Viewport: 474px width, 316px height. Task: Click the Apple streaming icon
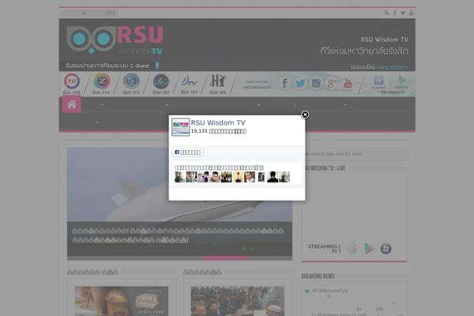click(x=352, y=248)
